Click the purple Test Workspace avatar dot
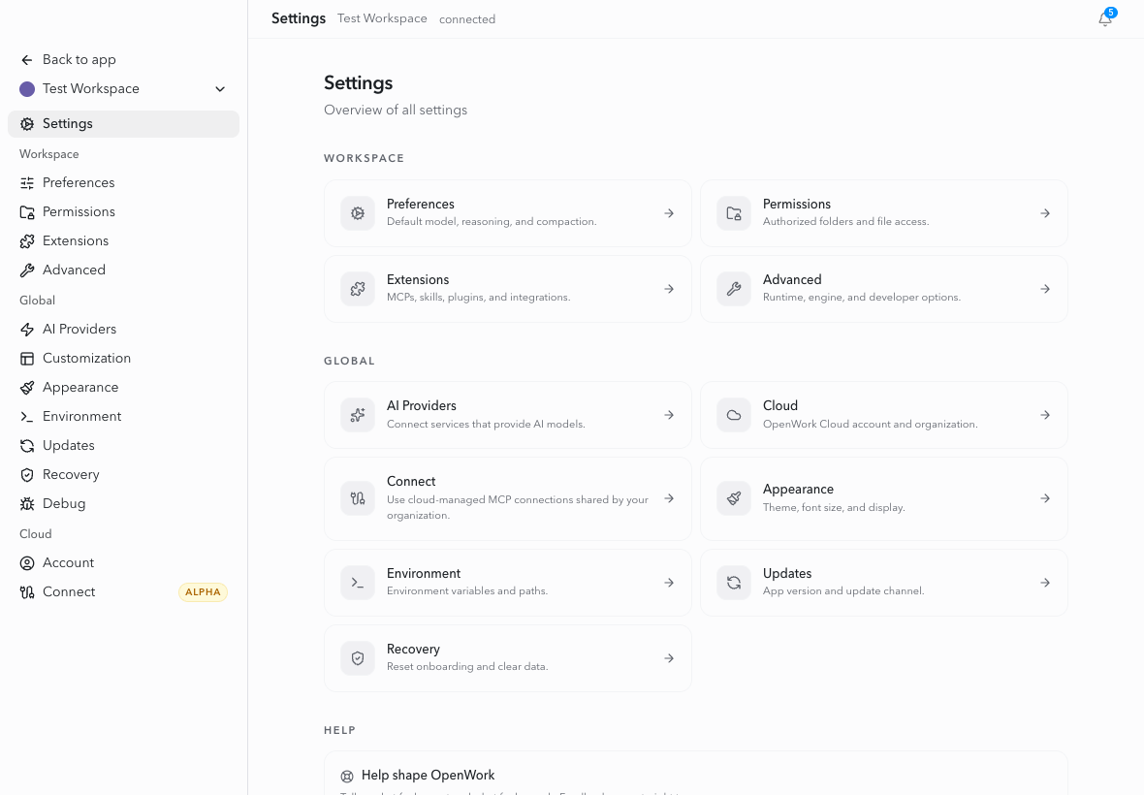Screen dimensions: 1144x795 (x=27, y=89)
